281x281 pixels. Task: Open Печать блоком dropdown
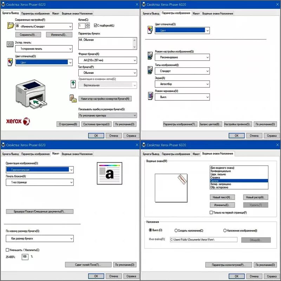pos(40,182)
